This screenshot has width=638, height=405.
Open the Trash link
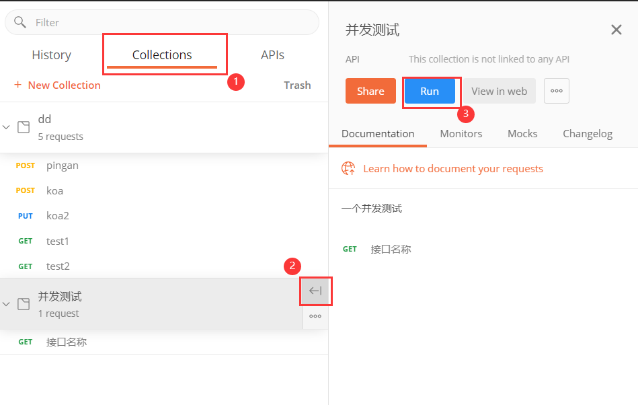[x=297, y=85]
